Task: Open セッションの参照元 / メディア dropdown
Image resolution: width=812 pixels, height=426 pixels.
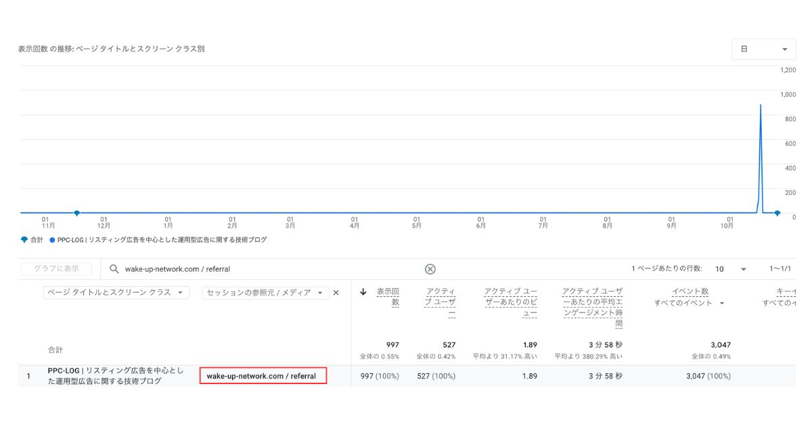Action: click(265, 293)
